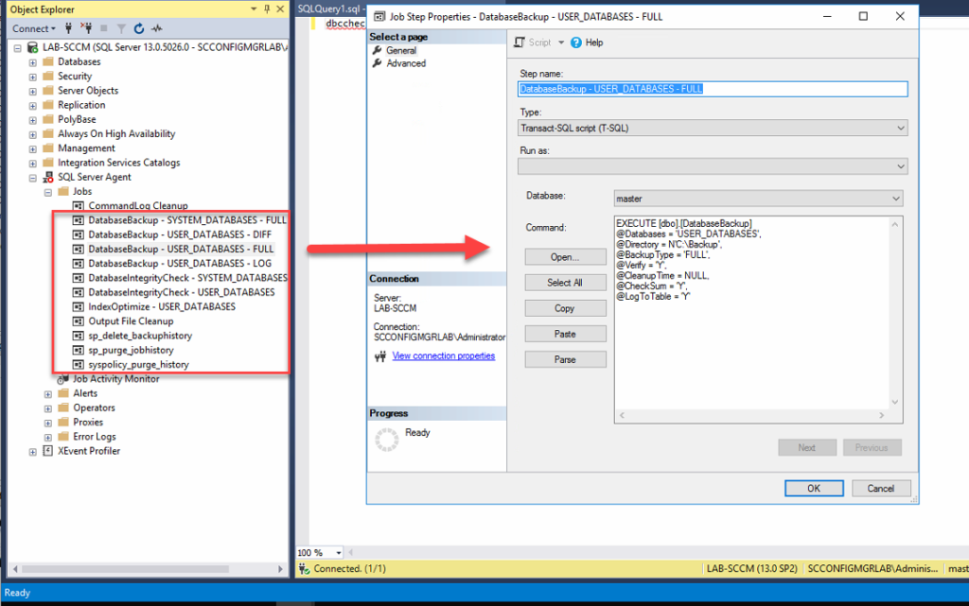Collapse the SQL Server Agent node
The height and width of the screenshot is (606, 969).
33,178
